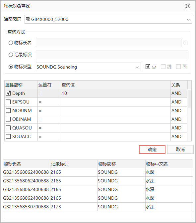The height and width of the screenshot is (223, 196).
Task: Open the AND relation cell for Depth
Action: tap(179, 93)
